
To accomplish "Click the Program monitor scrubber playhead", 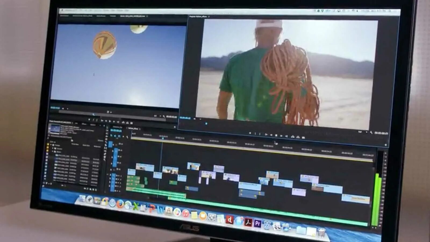I will (206, 123).
